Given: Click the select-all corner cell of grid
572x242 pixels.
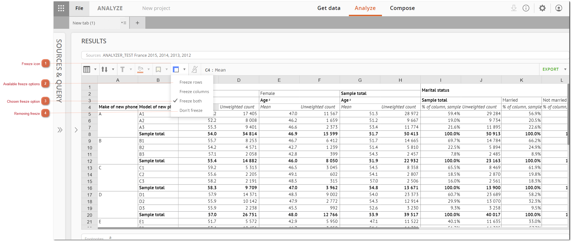Looking at the screenshot, I should 90,80.
